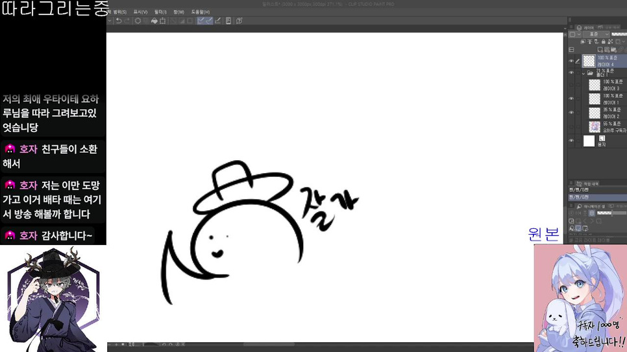The width and height of the screenshot is (627, 352).
Task: Click the Snap to Ruler icon
Action: pos(201,21)
